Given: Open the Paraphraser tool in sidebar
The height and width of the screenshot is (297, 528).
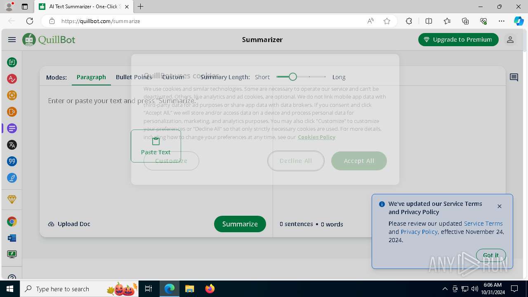Looking at the screenshot, I should (x=12, y=62).
